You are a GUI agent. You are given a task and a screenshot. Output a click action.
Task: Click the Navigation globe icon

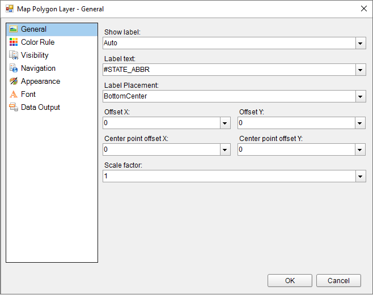click(x=14, y=68)
